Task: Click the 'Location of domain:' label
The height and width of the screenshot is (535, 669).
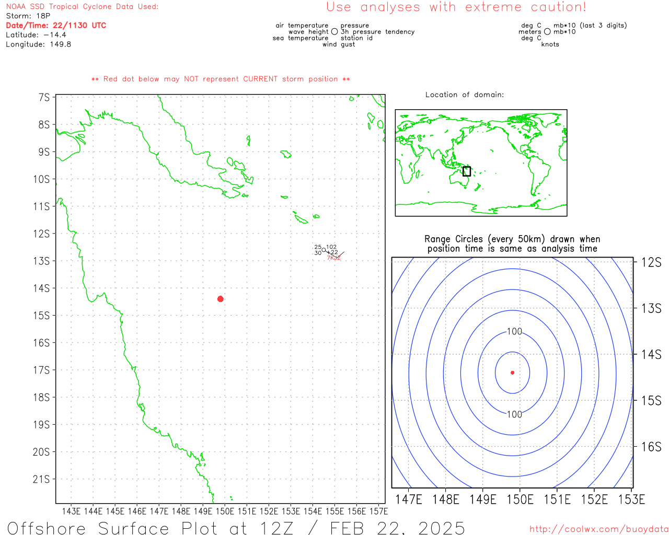Action: tap(465, 95)
